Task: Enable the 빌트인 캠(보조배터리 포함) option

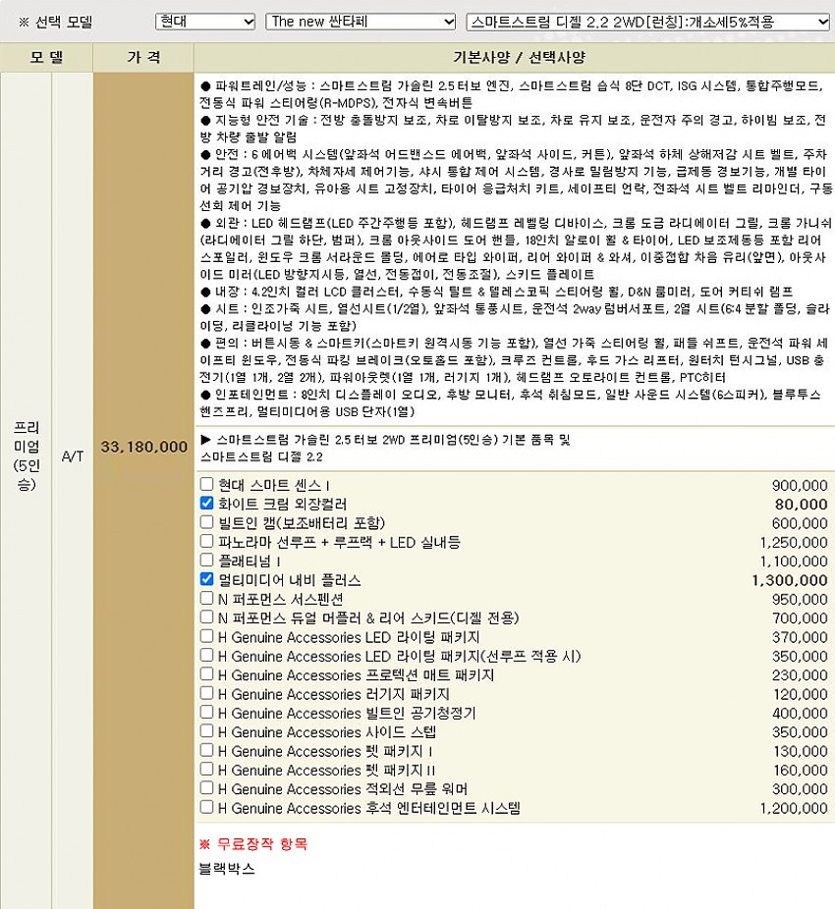Action: click(x=206, y=522)
